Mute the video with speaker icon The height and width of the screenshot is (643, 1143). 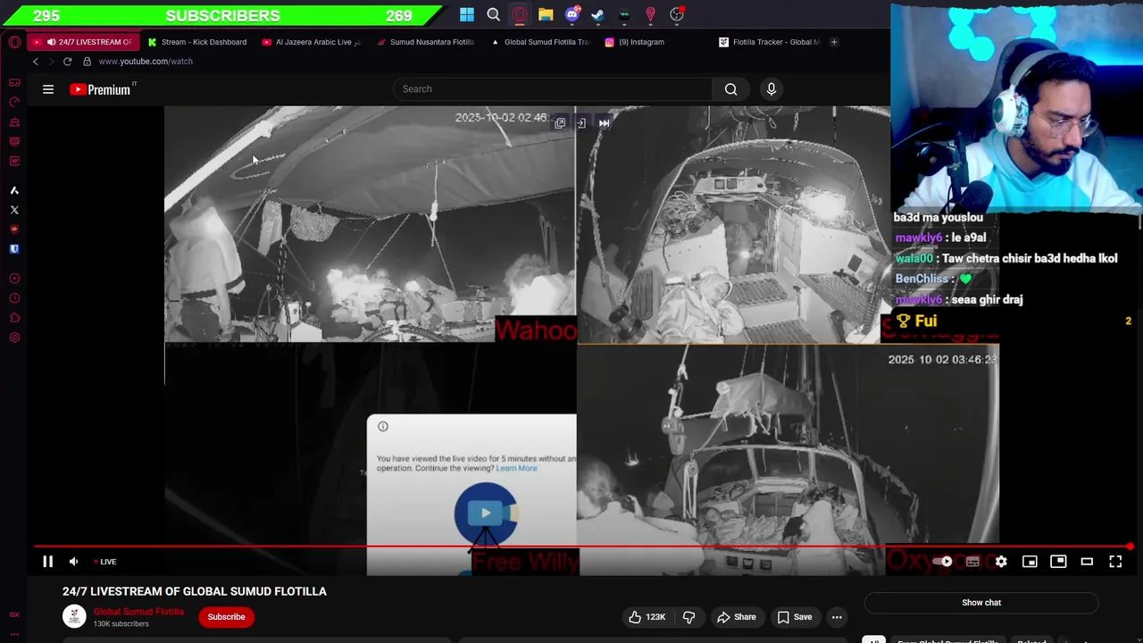coord(74,562)
